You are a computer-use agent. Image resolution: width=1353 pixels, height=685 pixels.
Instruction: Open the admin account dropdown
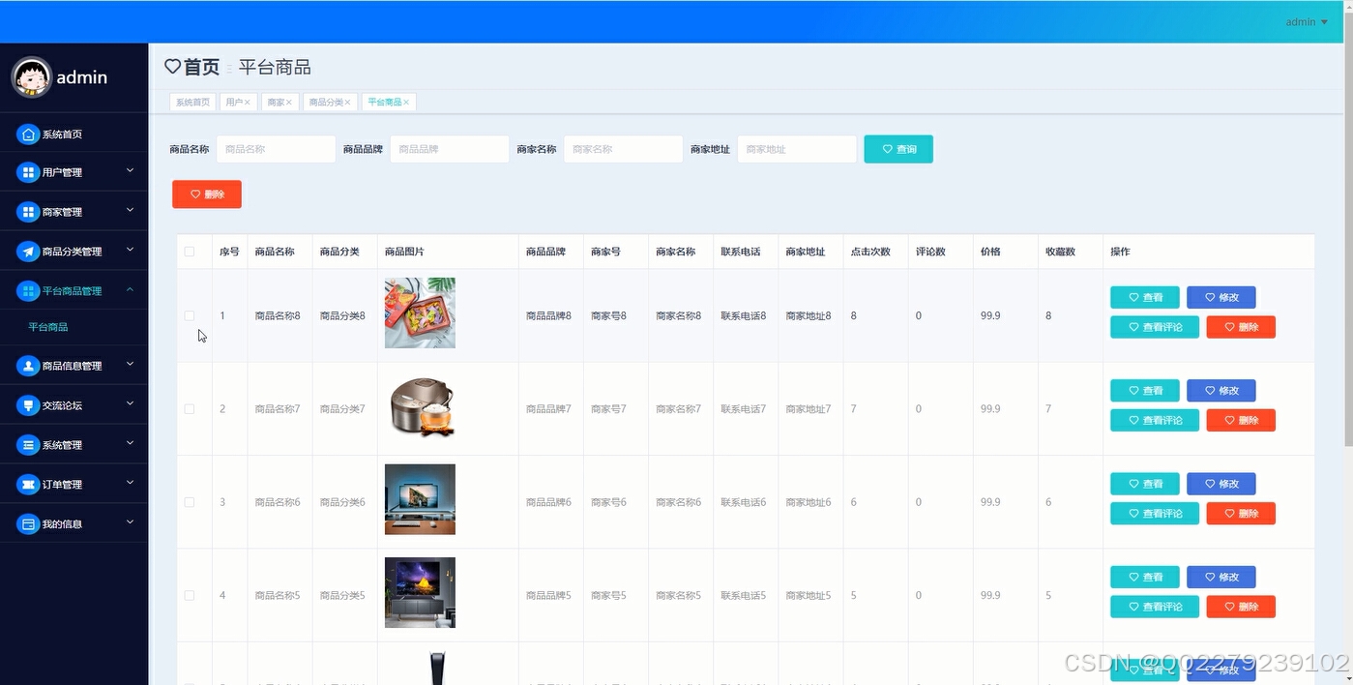(1305, 21)
